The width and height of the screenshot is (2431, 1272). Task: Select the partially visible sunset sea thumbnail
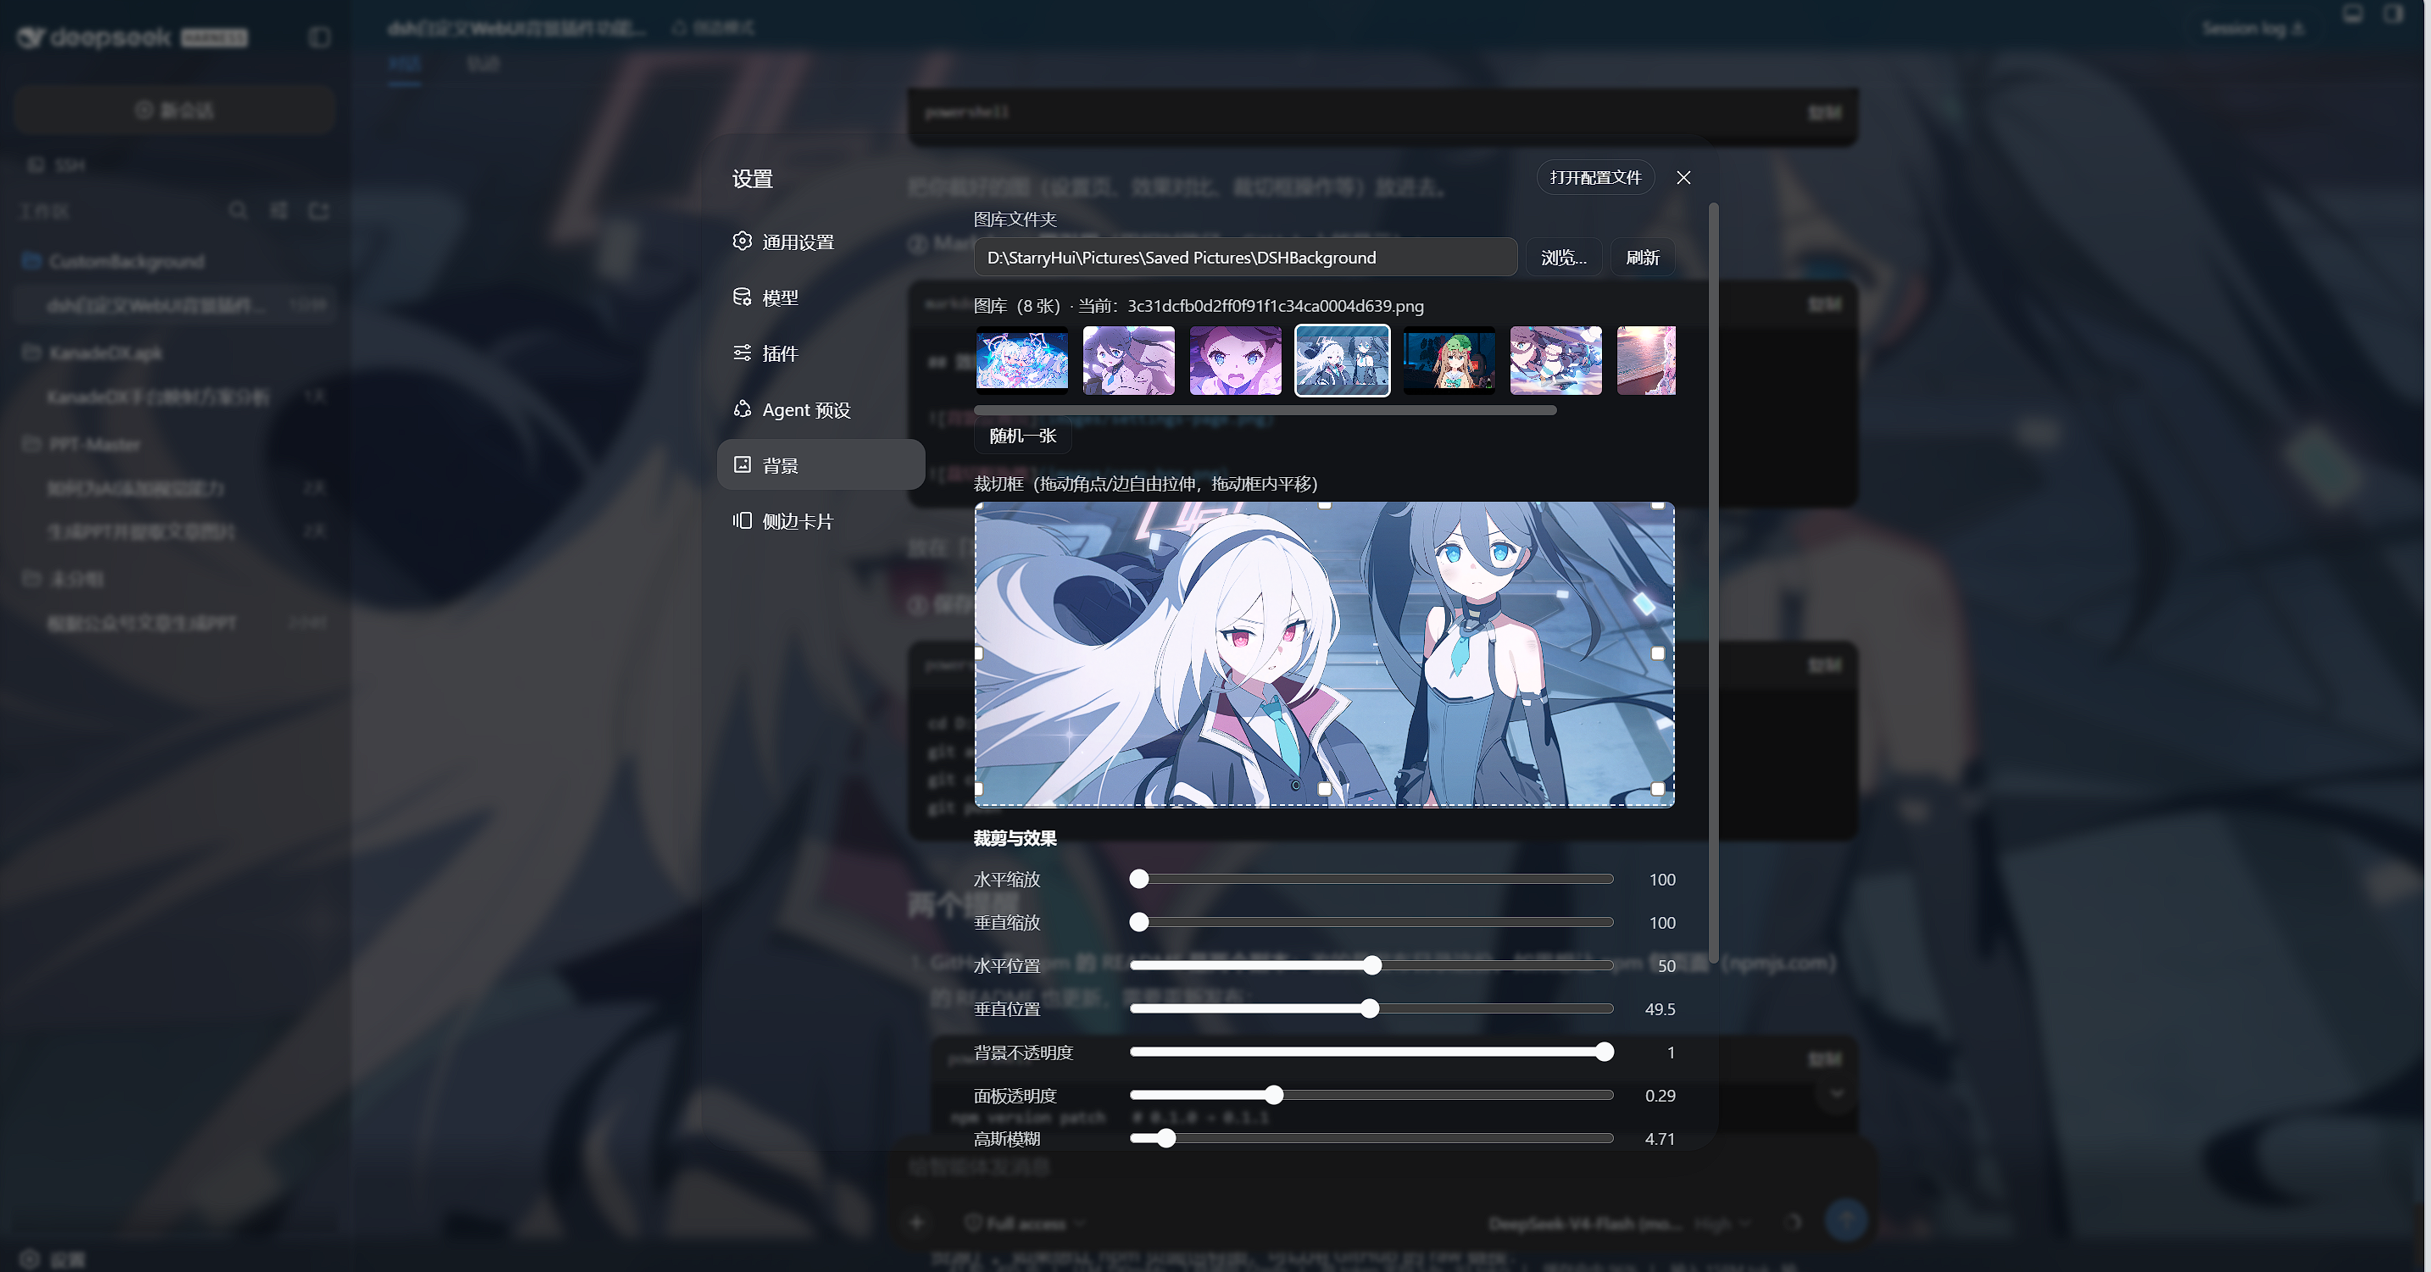coord(1647,359)
